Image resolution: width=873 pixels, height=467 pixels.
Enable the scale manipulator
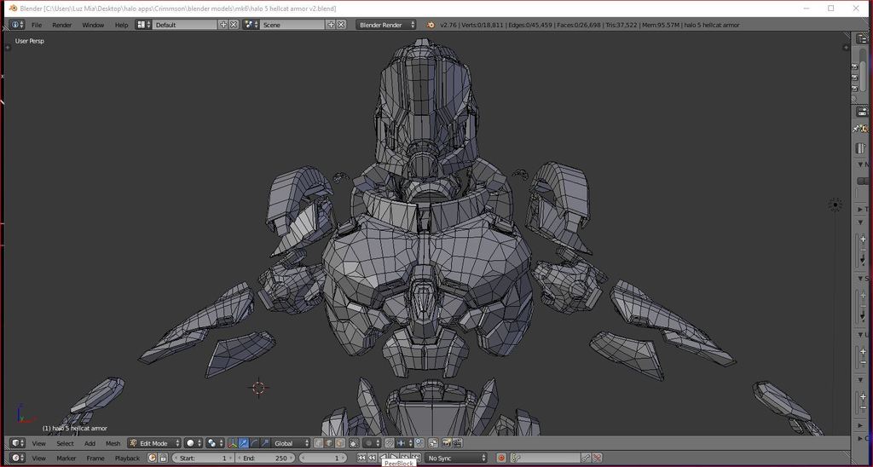[265, 443]
